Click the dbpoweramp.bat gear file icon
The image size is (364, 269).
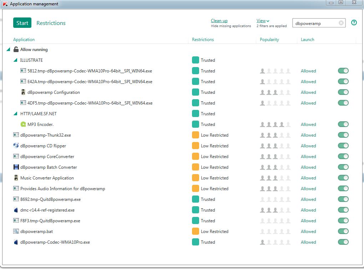tap(16, 231)
